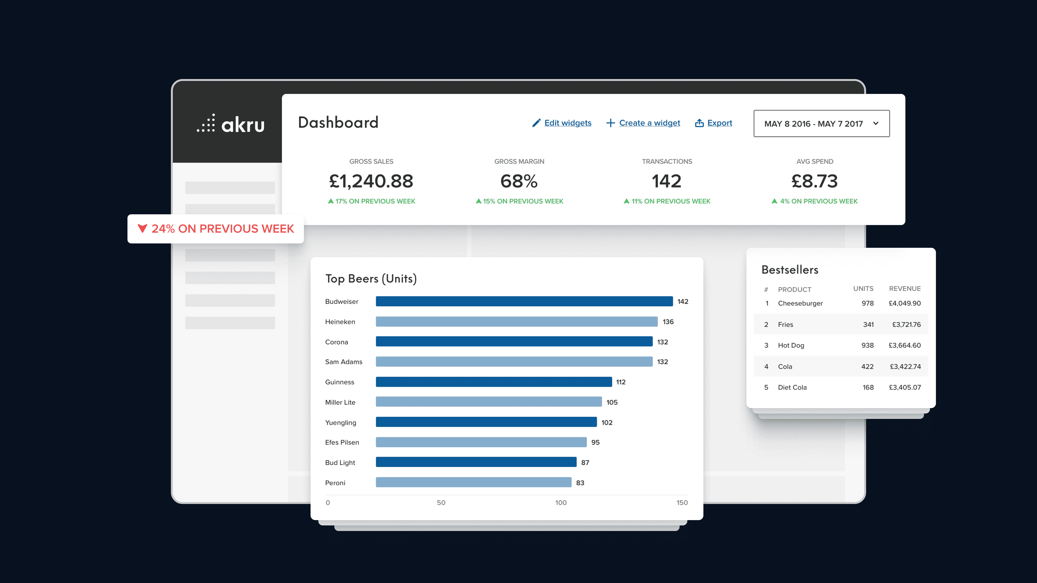Click the 136 value next to Heineken
The width and height of the screenshot is (1037, 583).
[668, 321]
